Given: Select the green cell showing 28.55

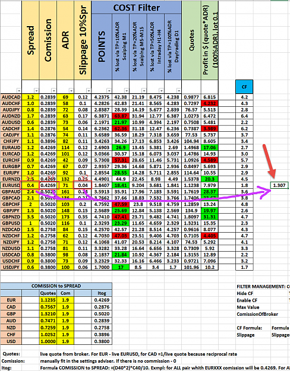Looking at the screenshot, I should (x=121, y=173).
